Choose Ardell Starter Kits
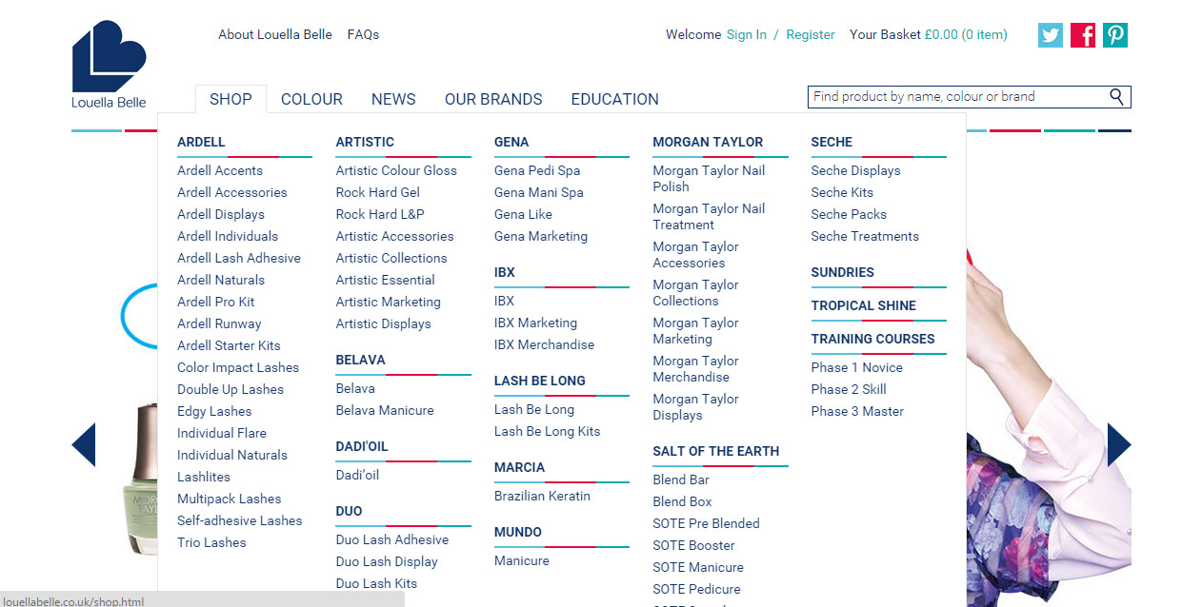 (229, 345)
